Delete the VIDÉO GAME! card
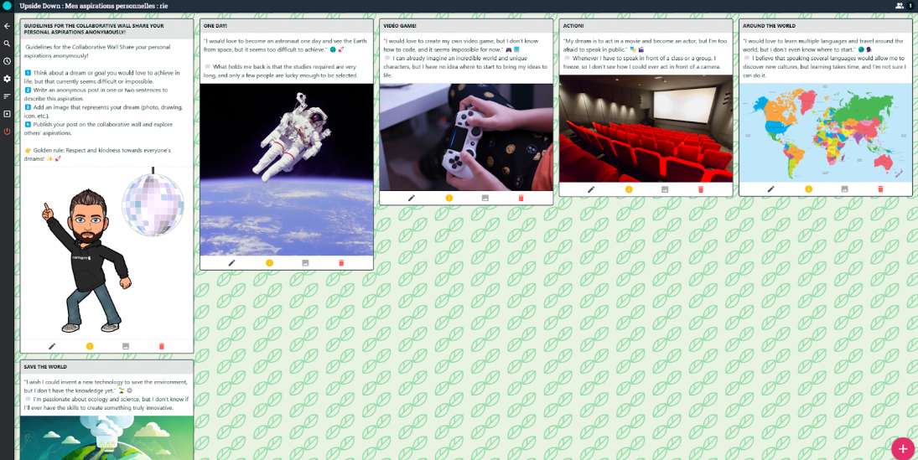The image size is (918, 460). [521, 199]
